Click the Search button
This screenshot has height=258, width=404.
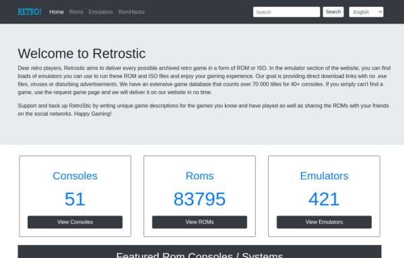coord(333,12)
